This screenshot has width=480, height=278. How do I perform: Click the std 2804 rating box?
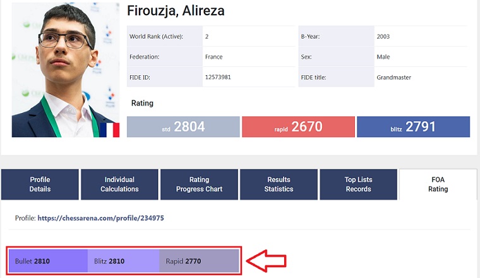(183, 127)
